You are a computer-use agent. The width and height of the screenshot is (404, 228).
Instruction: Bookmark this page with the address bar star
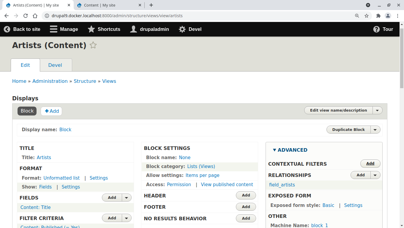[x=367, y=16]
